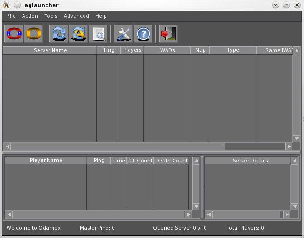Viewport: 304px width, 238px height.
Task: Click the server list's vertical scrollbar down arrow
Action: point(296,138)
